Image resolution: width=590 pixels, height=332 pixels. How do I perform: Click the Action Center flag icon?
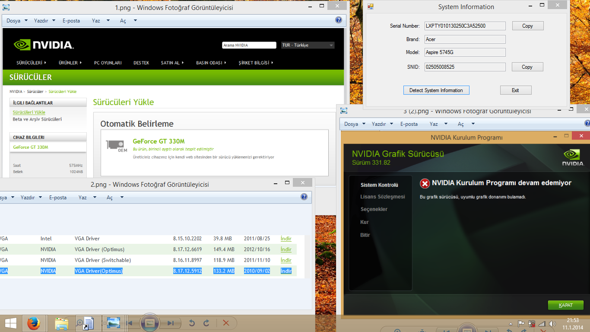pyautogui.click(x=521, y=324)
